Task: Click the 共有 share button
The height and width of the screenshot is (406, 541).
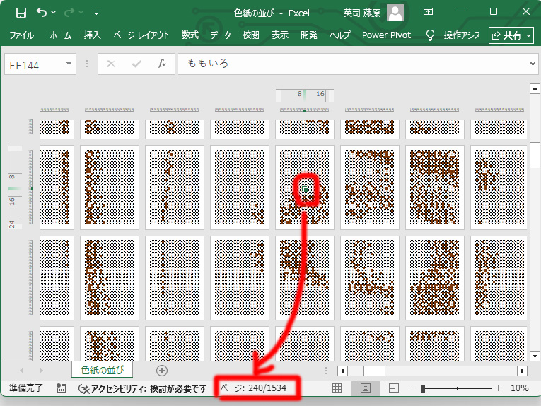Action: [511, 35]
